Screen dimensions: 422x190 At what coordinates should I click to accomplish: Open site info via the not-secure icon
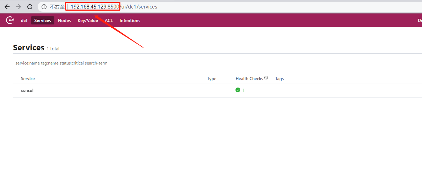(x=44, y=7)
